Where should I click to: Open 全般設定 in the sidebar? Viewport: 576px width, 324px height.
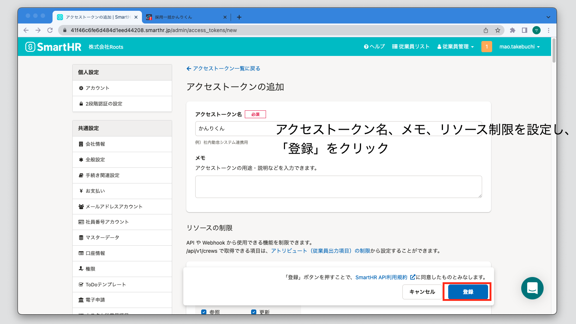point(122,160)
